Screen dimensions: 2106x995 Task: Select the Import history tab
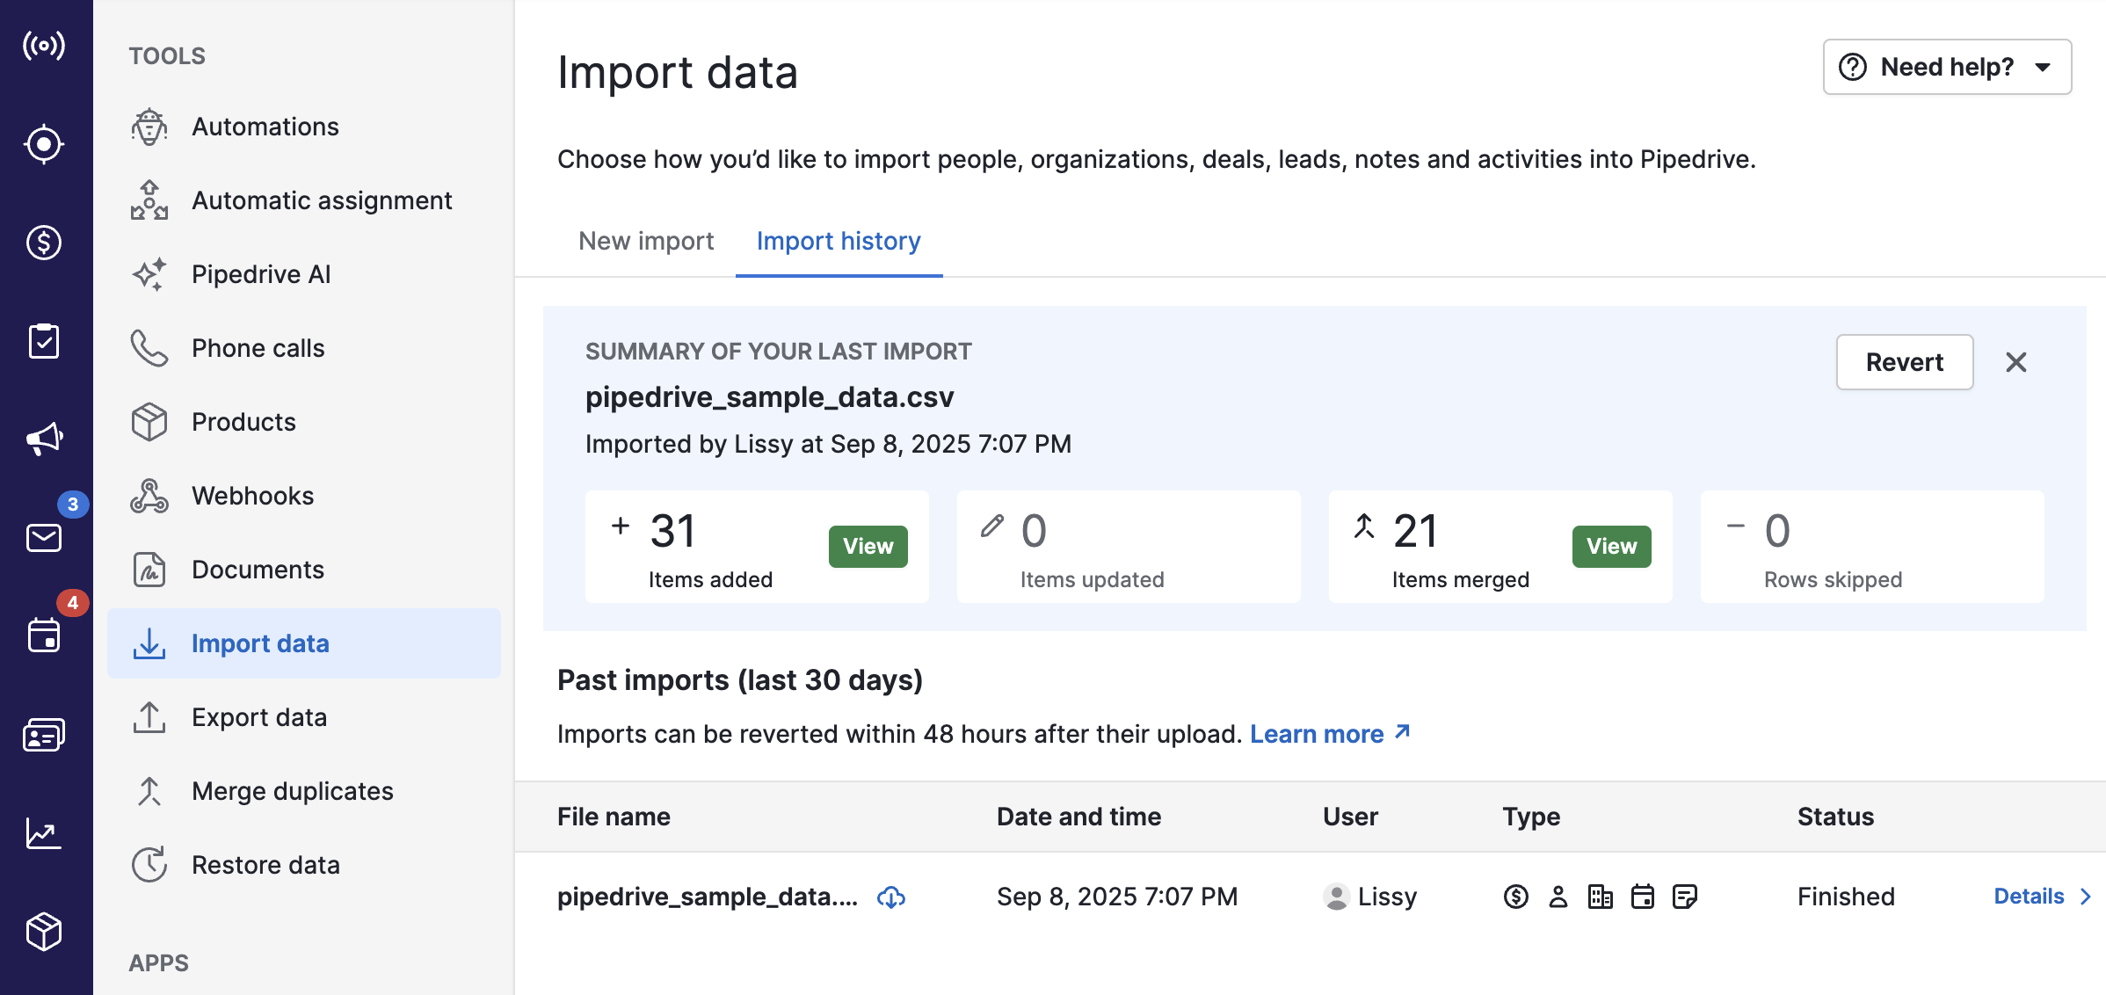click(839, 241)
